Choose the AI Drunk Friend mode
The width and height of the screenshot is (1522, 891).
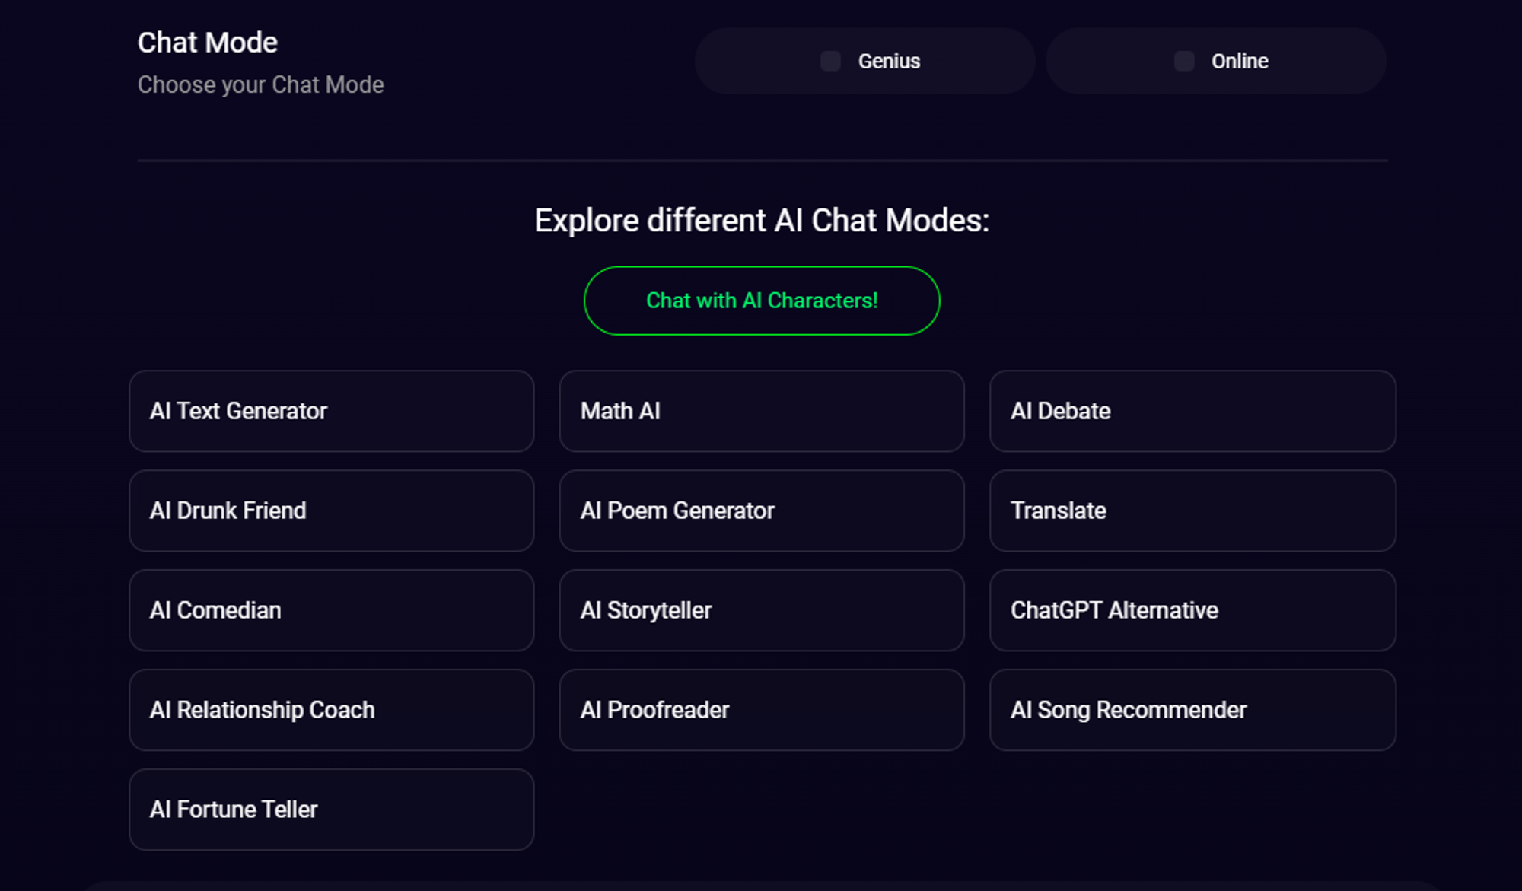(332, 511)
